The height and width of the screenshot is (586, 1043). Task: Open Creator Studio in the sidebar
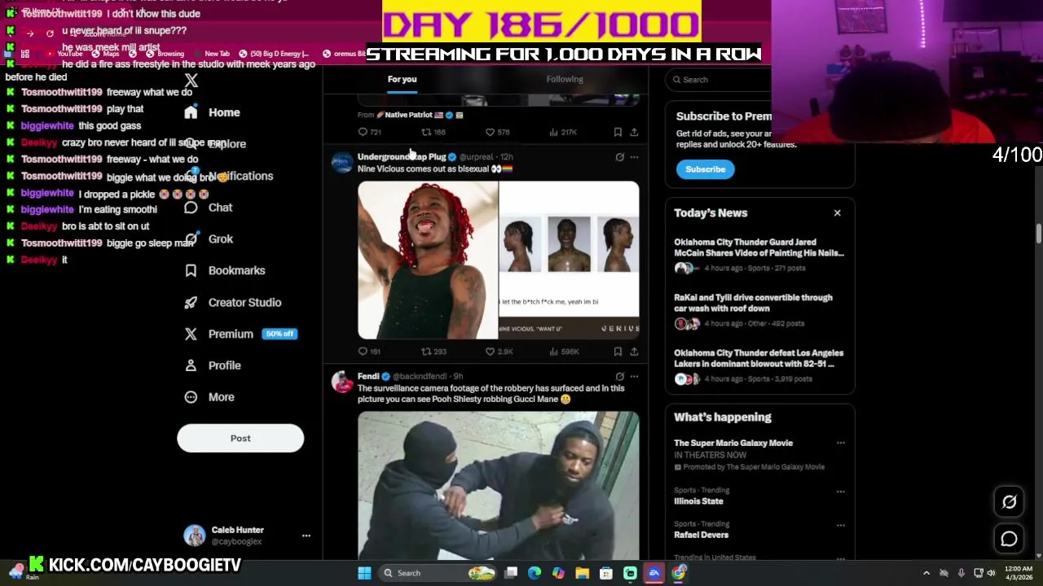(x=233, y=302)
